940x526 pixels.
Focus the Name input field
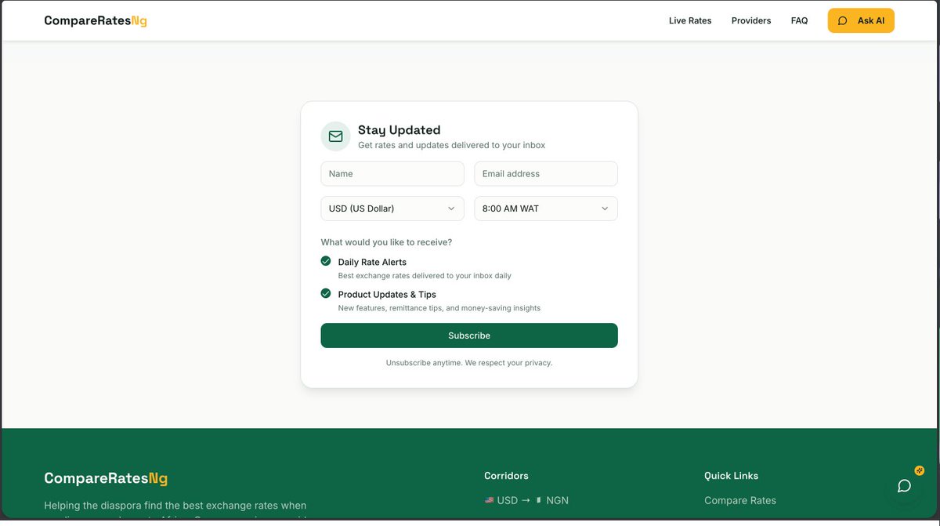(392, 174)
